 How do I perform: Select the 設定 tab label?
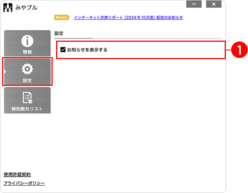[27, 81]
